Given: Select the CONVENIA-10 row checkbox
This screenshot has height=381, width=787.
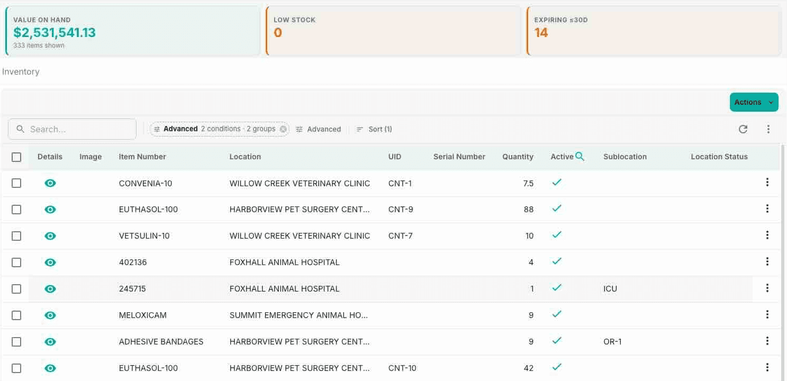Looking at the screenshot, I should (x=16, y=183).
